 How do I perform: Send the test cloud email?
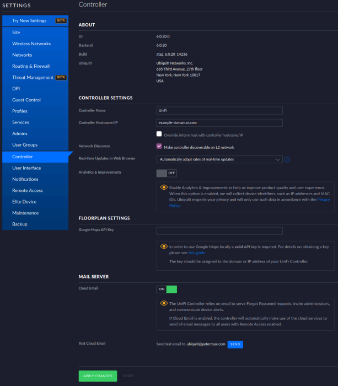tap(235, 344)
